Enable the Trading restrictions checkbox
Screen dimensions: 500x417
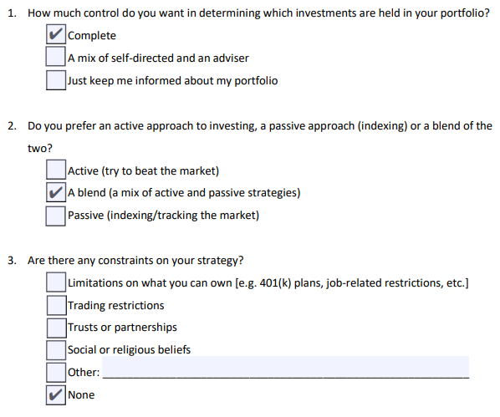coord(57,305)
